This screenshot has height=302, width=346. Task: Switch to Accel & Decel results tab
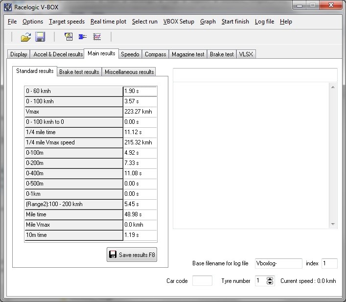pyautogui.click(x=58, y=54)
